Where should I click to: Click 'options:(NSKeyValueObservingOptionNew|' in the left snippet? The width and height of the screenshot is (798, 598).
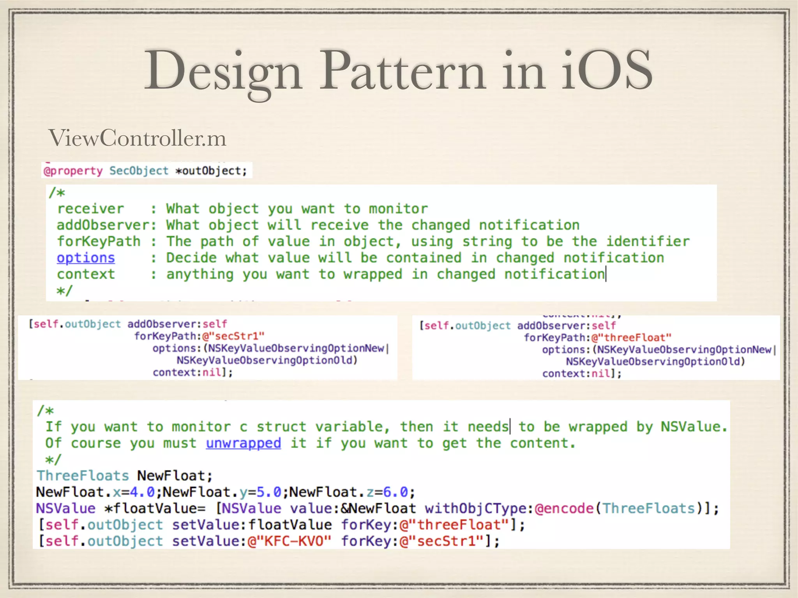271,348
